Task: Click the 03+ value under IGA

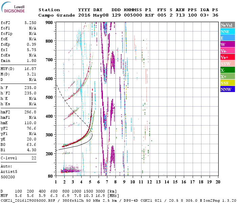Action: coord(204,15)
